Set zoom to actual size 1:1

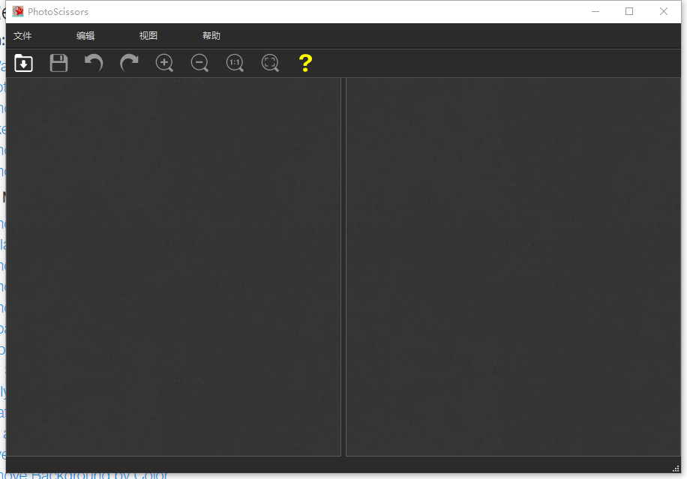(235, 63)
